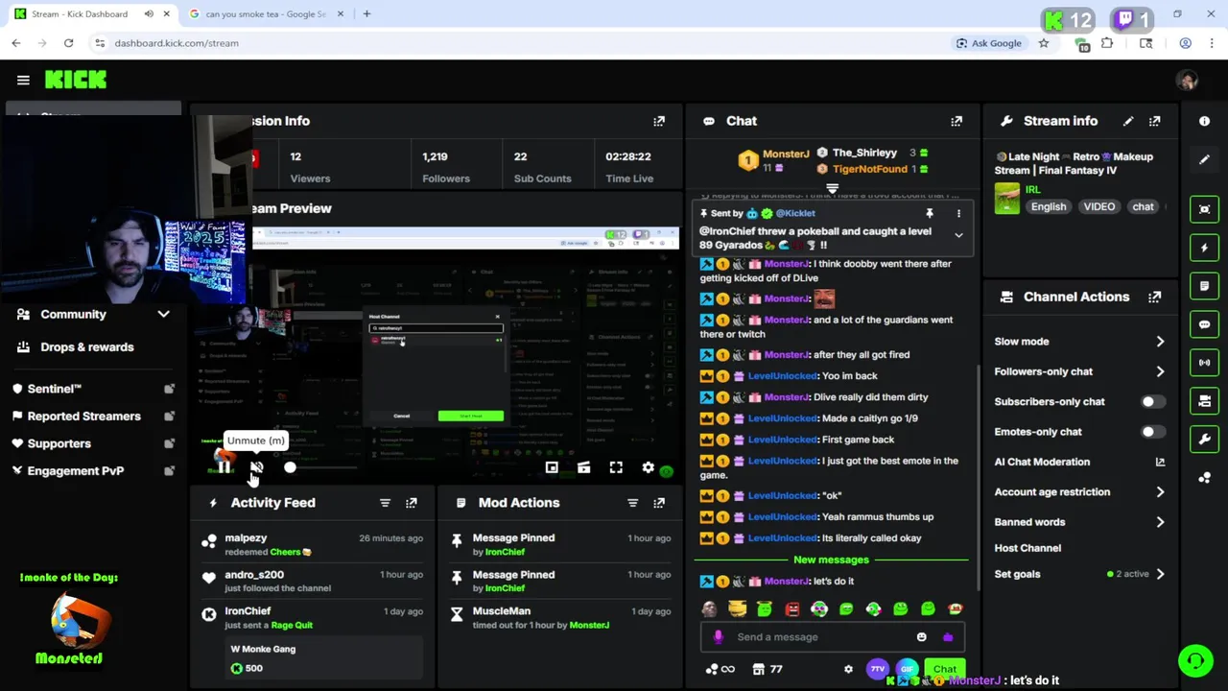Viewport: 1228px width, 691px height.
Task: Click the 7TV emote button
Action: click(877, 669)
